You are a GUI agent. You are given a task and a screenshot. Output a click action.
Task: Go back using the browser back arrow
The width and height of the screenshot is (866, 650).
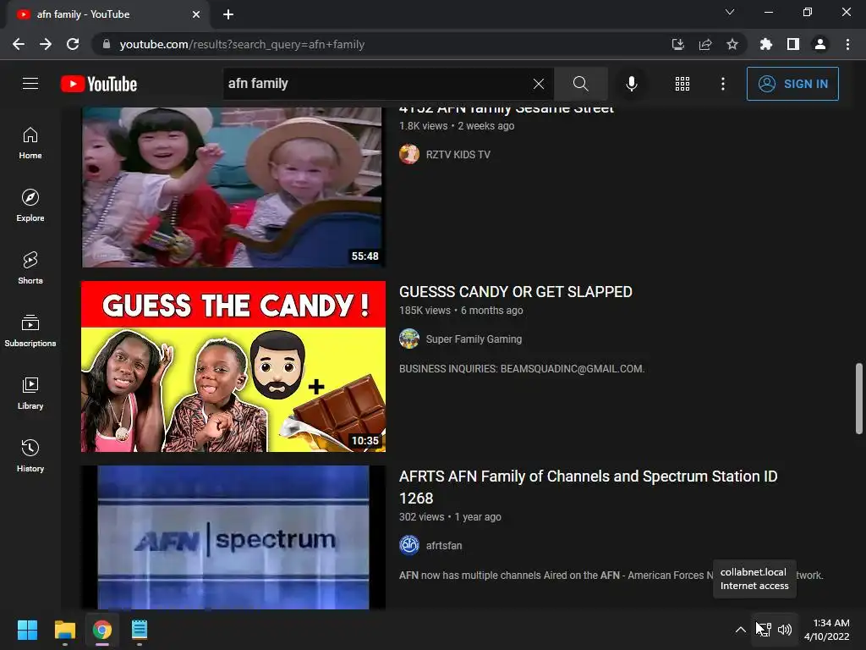19,44
